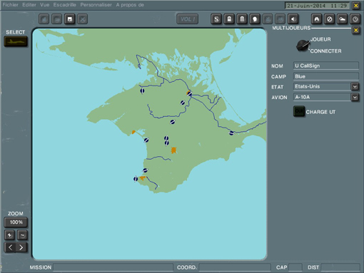The width and height of the screenshot is (364, 273).
Task: Open the Escadrille menu
Action: click(x=65, y=5)
